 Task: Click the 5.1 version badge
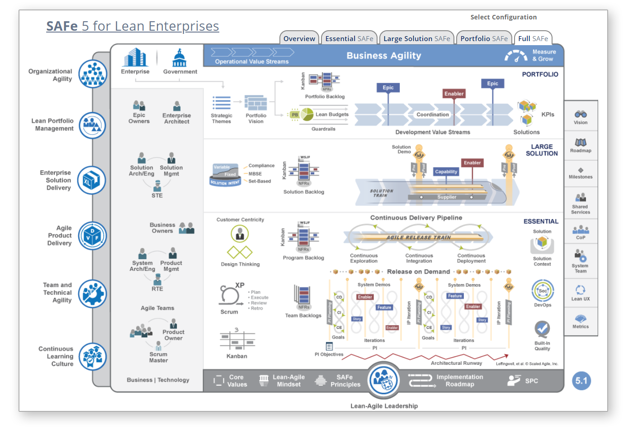pyautogui.click(x=581, y=381)
